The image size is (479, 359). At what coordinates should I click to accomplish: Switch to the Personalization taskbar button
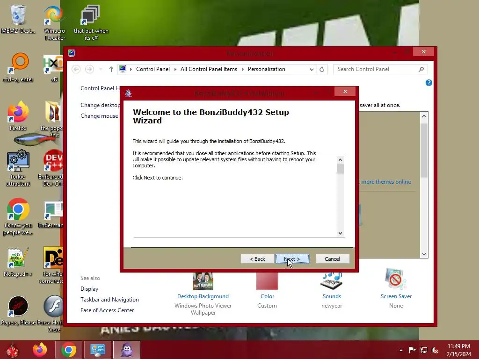(97, 350)
